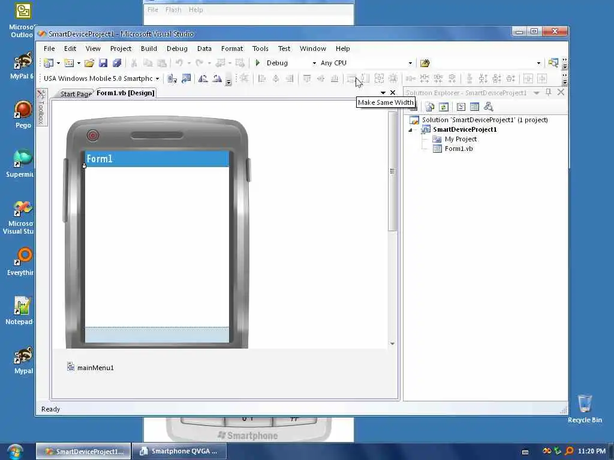This screenshot has height=460, width=614.
Task: Collapse the SmartDeviceProject1 tree node
Action: pos(410,130)
